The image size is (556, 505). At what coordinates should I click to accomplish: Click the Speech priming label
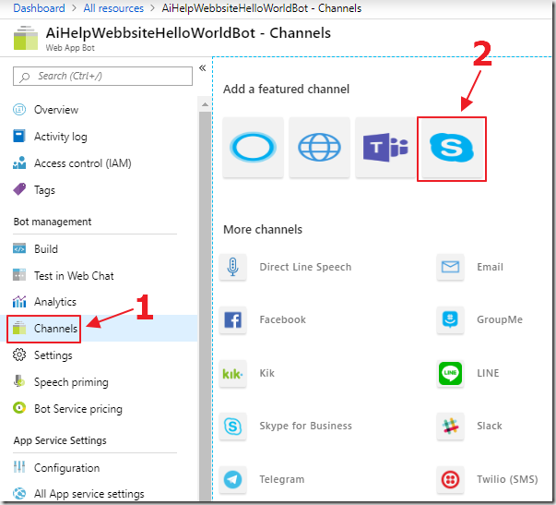71,382
